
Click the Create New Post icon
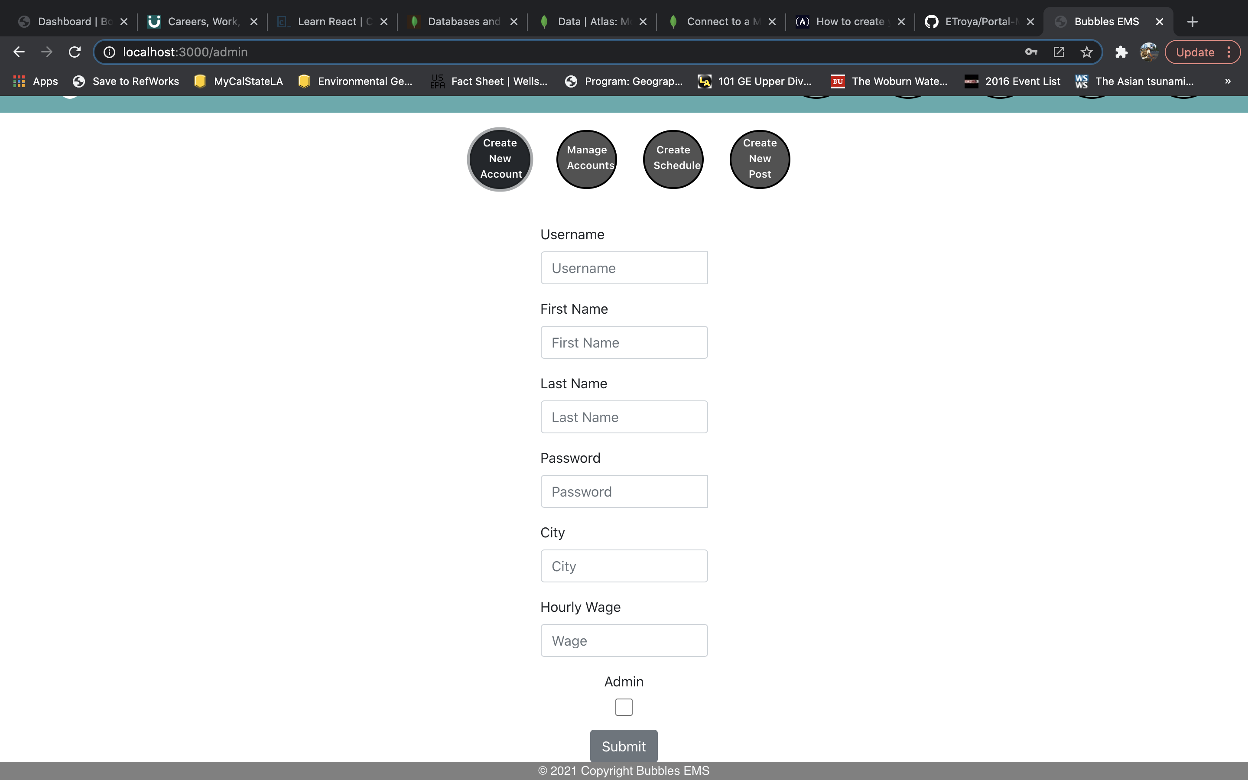click(759, 157)
